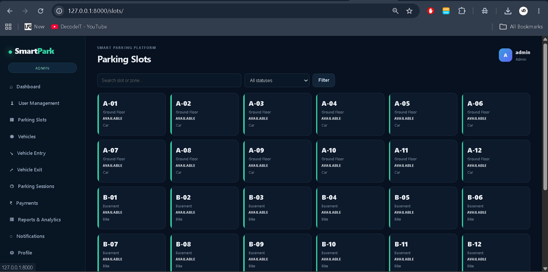Click the Dashboard home icon in the sidebar
The width and height of the screenshot is (548, 272).
(x=11, y=87)
